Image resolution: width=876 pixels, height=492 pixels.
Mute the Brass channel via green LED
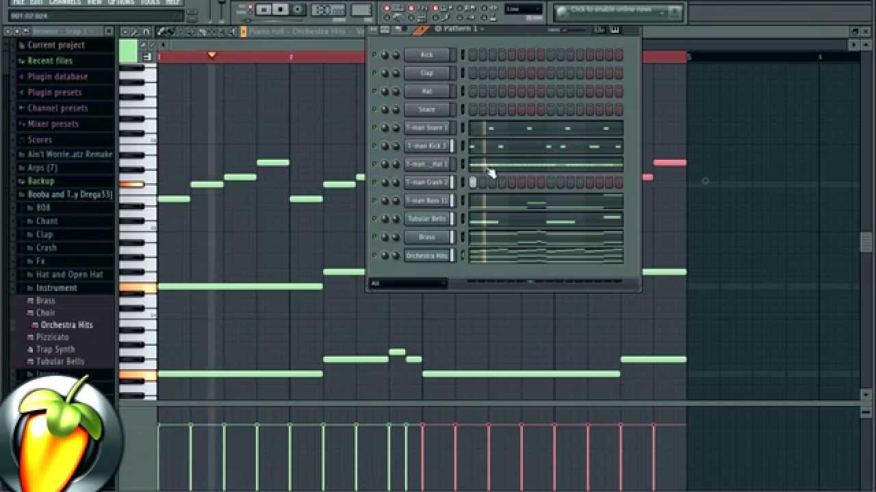tap(374, 237)
